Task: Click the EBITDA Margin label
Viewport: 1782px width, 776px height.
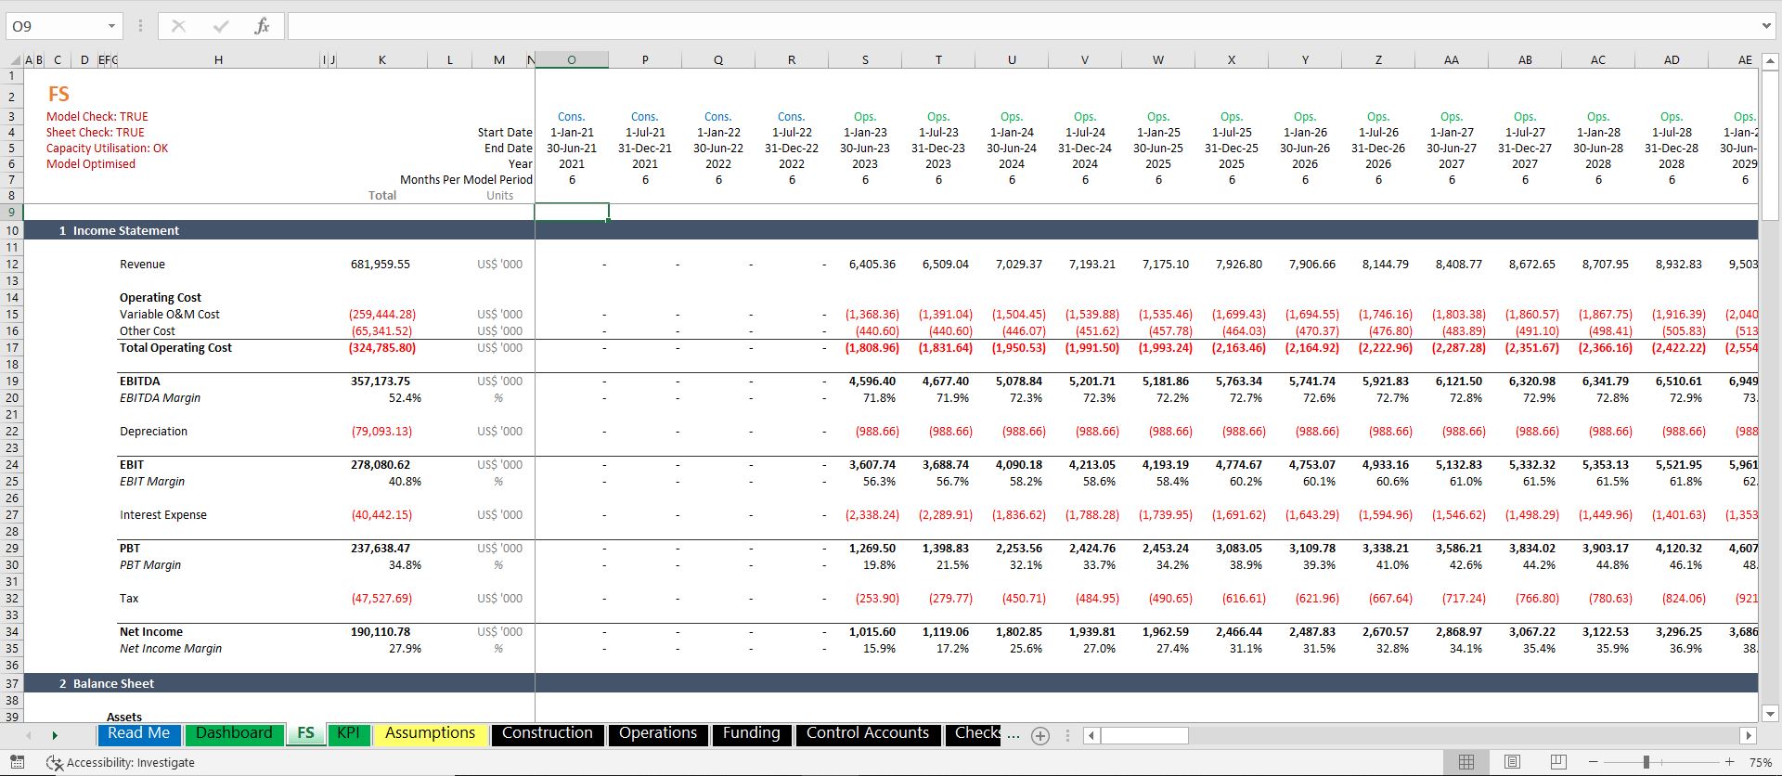Action: click(160, 398)
